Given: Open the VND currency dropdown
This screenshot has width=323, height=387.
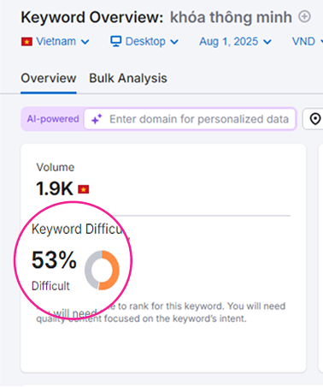Looking at the screenshot, I should tap(308, 42).
